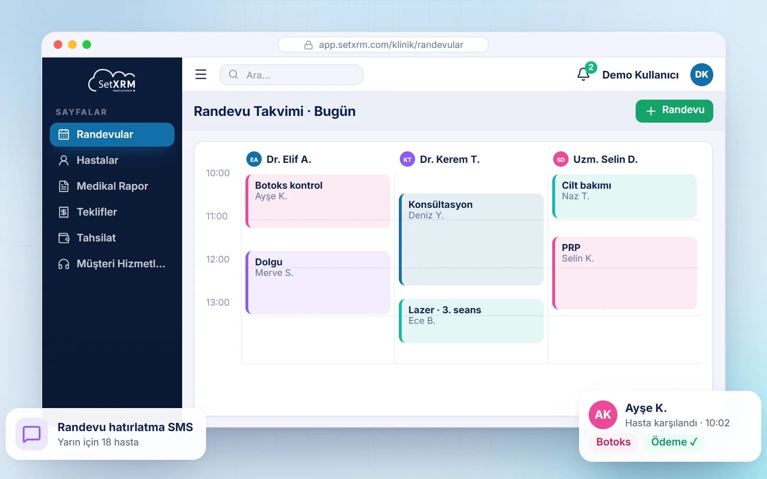This screenshot has height=479, width=767.
Task: Open Müşteri Hizmetleri in the sidebar
Action: click(112, 264)
